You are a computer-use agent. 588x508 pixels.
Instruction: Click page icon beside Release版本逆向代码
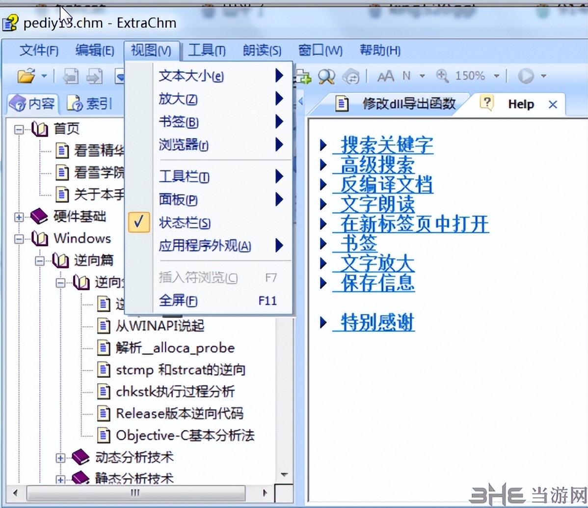point(104,413)
